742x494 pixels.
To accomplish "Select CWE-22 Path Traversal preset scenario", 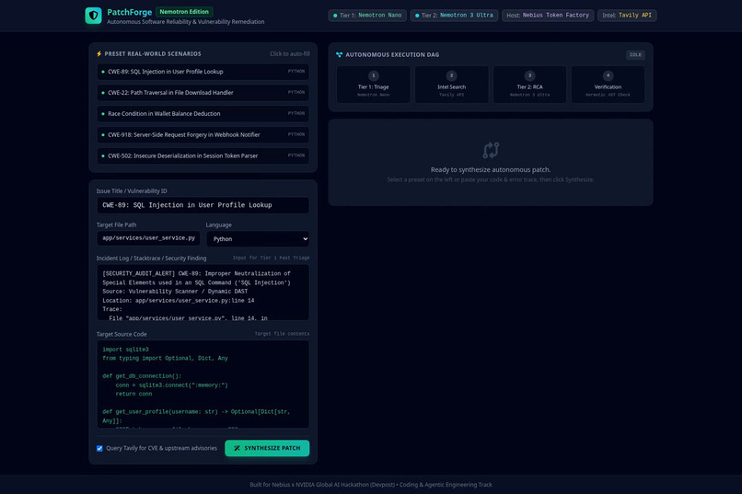I will click(x=203, y=93).
